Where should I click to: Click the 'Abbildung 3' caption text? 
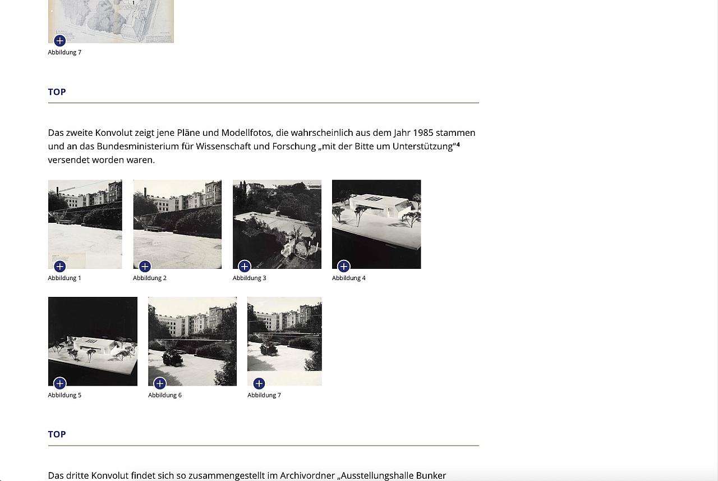tap(250, 278)
